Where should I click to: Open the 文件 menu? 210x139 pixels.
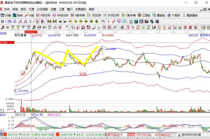pos(7,9)
